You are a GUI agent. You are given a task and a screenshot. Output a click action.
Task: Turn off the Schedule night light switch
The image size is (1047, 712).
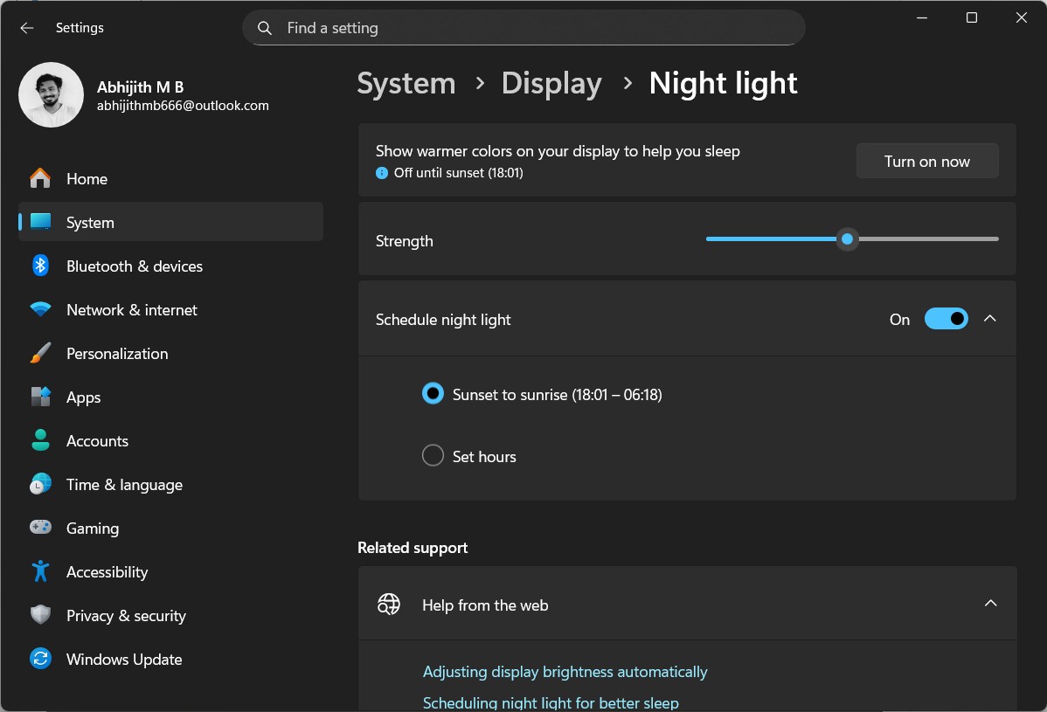tap(946, 318)
